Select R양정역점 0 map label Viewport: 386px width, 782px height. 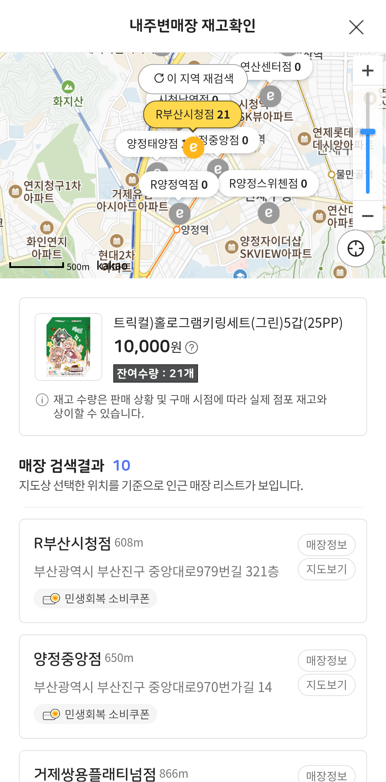tap(179, 184)
